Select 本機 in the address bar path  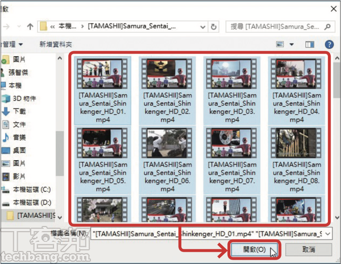(68, 27)
